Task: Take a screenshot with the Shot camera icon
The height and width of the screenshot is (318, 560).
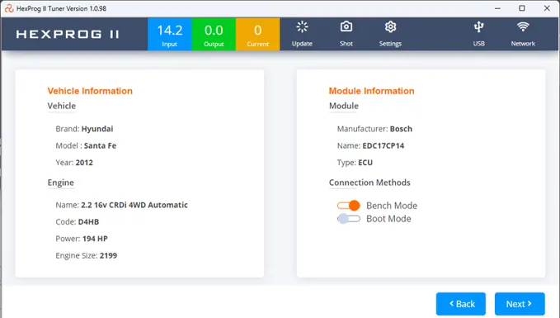Action: [x=346, y=26]
